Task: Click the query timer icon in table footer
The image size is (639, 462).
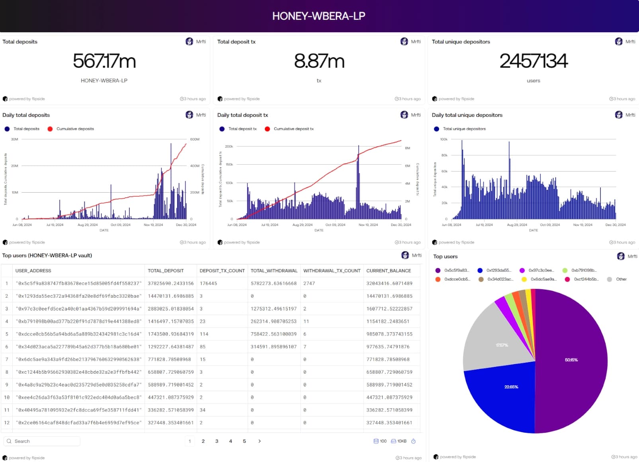Action: [x=413, y=441]
